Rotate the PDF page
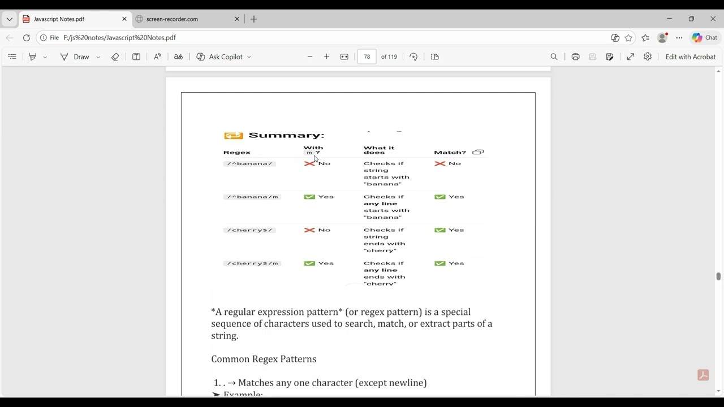Screen dimensions: 724x407 click(413, 57)
